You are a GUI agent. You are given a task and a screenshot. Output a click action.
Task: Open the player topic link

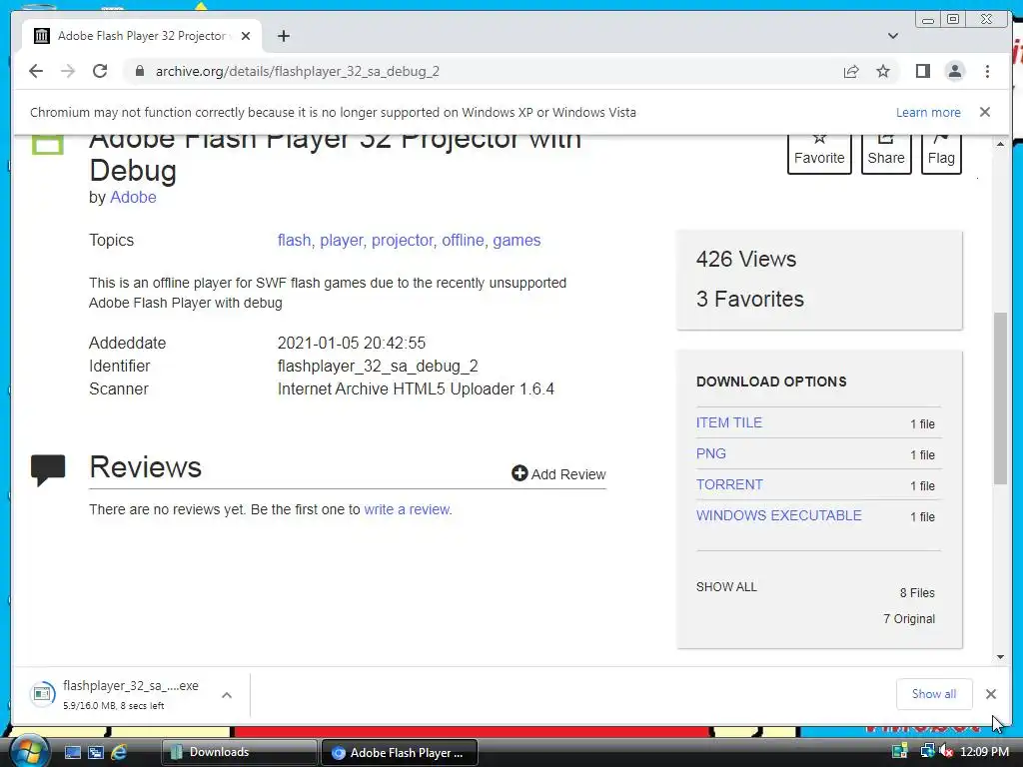coord(342,241)
